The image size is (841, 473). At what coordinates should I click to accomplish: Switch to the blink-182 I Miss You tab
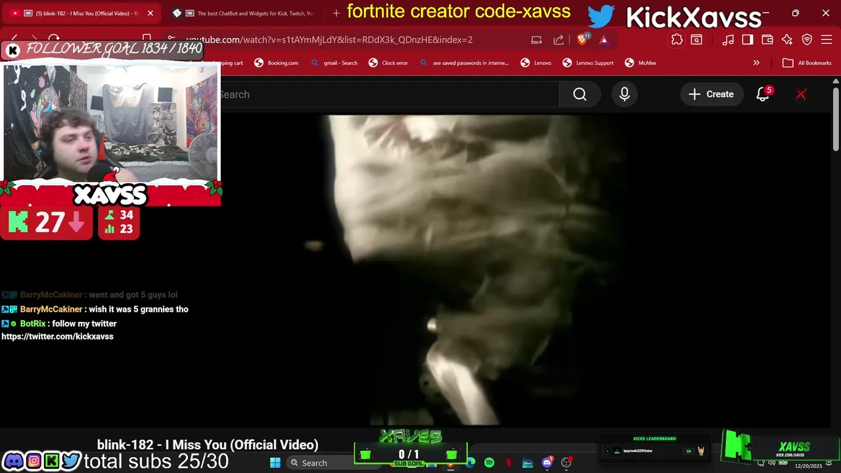click(x=81, y=13)
